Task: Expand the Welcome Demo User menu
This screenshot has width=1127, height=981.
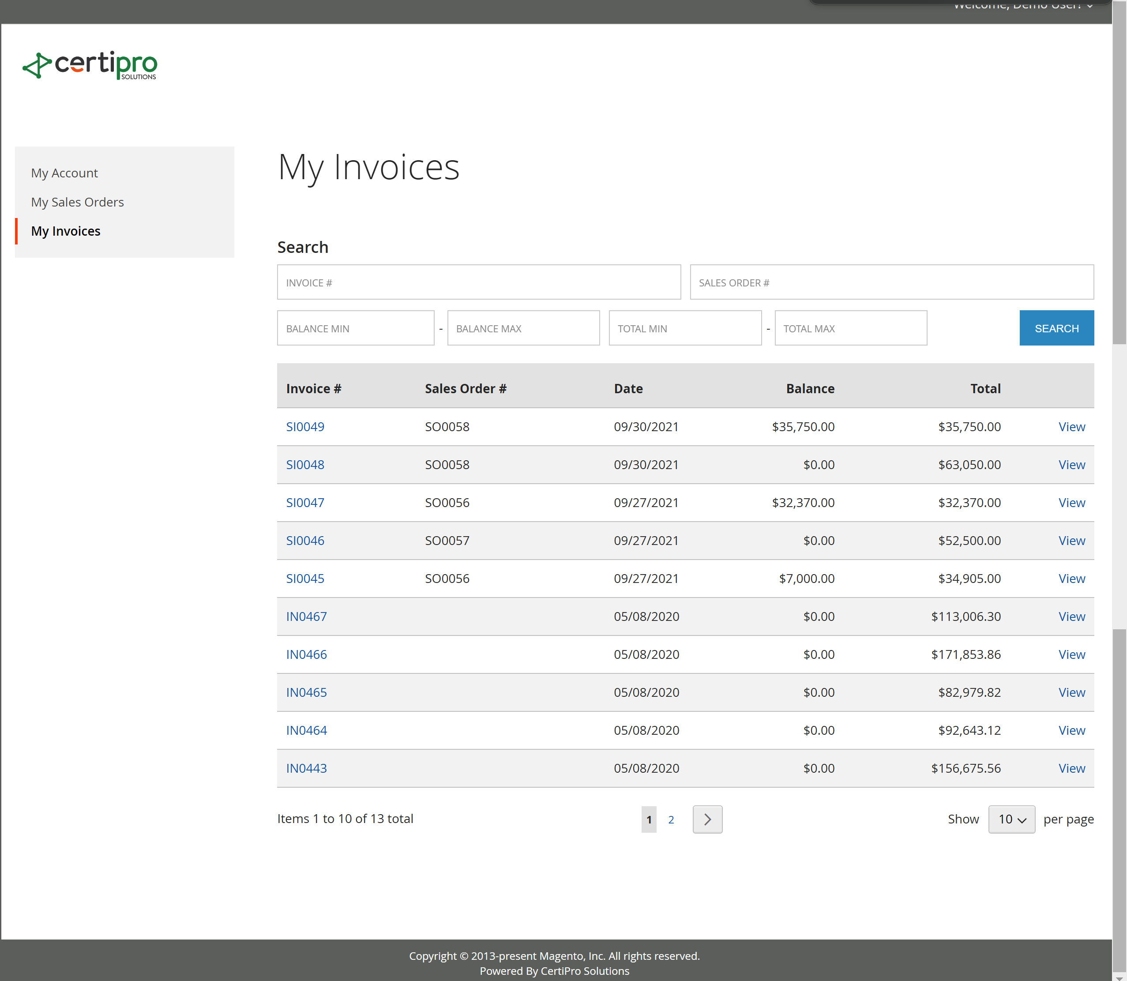Action: [x=1022, y=5]
